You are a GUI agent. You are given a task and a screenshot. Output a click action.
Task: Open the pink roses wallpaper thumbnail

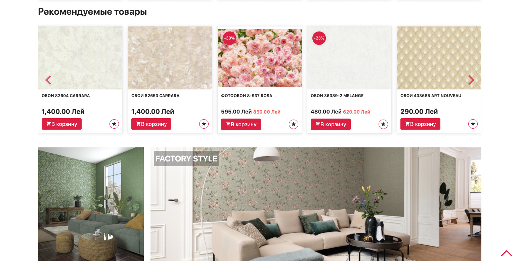pyautogui.click(x=260, y=58)
